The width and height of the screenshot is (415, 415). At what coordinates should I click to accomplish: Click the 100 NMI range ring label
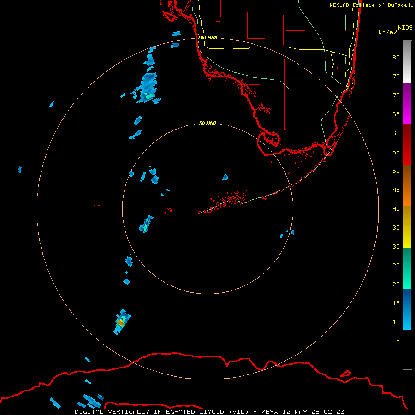[207, 37]
